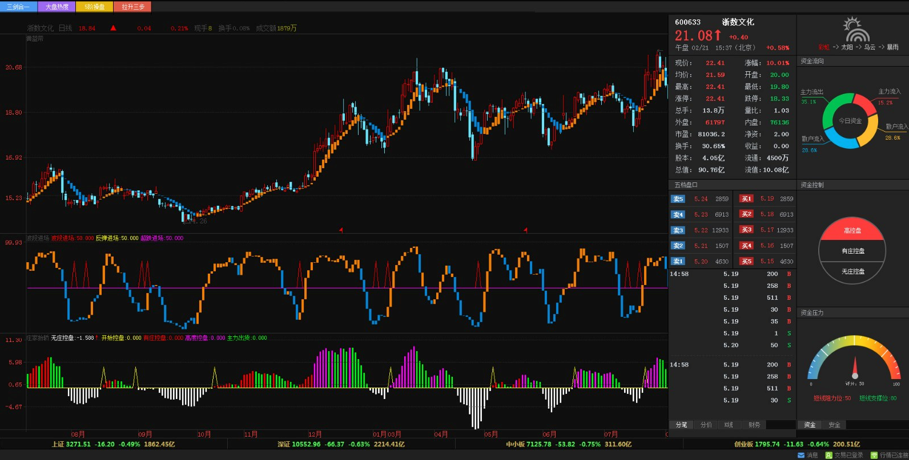The image size is (909, 460).
Task: Click the stock name 浙数文化 in quote panel
Action: click(738, 22)
